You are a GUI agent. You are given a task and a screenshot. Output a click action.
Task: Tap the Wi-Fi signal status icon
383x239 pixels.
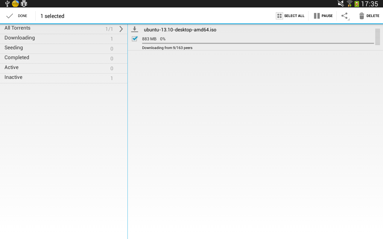349,4
